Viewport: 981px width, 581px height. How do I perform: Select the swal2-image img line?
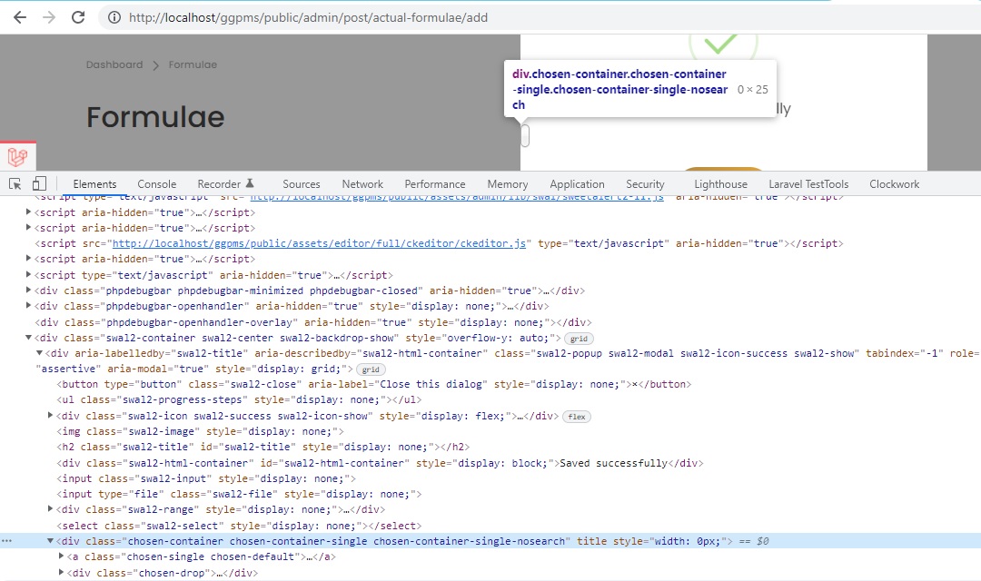[200, 431]
